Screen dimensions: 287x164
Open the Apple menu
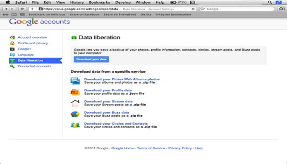pyautogui.click(x=7, y=2)
